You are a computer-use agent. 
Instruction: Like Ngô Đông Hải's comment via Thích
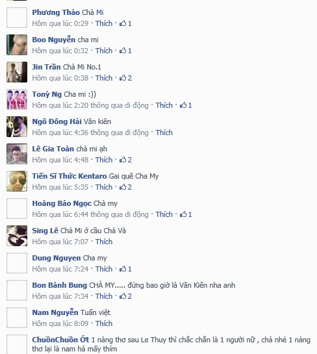click(164, 133)
